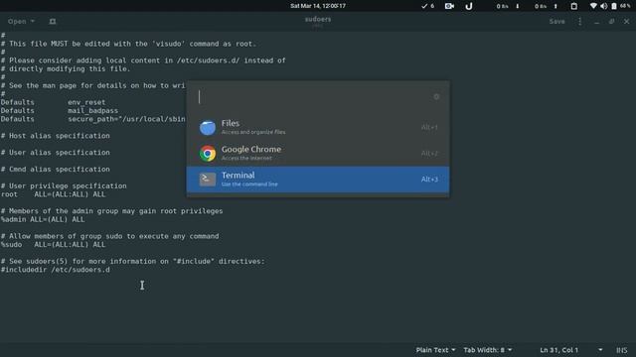Click the U-shaped tray icon
This screenshot has height=357, width=636.
pyautogui.click(x=468, y=6)
